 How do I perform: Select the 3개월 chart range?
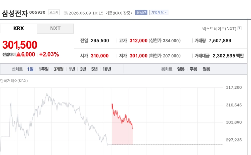[59, 69]
